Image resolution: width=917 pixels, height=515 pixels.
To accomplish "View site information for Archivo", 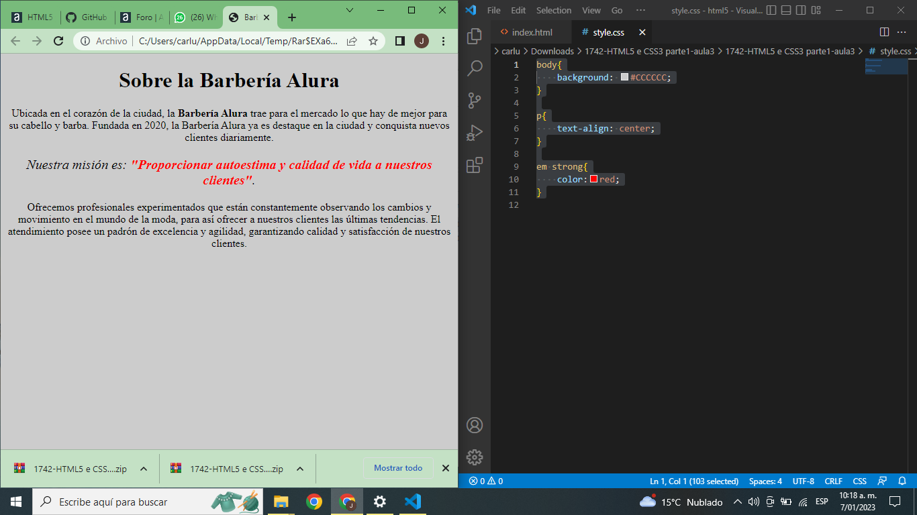I will (x=103, y=41).
